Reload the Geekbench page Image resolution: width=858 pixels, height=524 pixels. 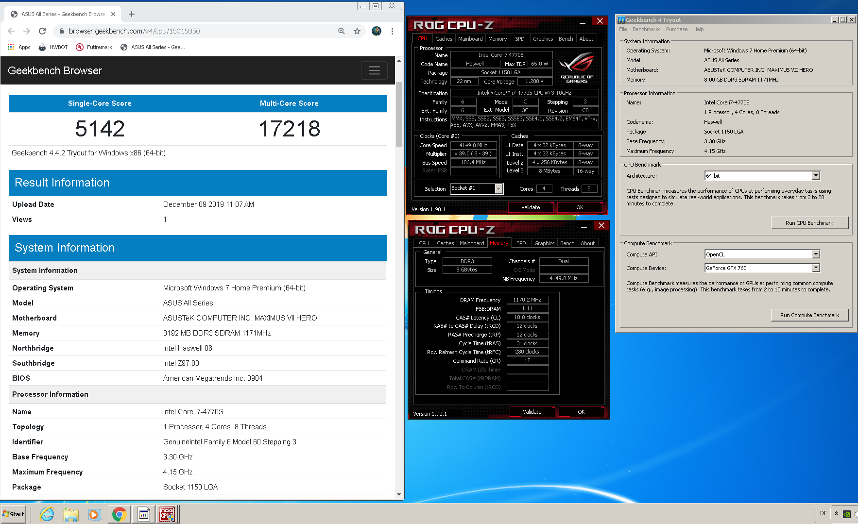(42, 31)
